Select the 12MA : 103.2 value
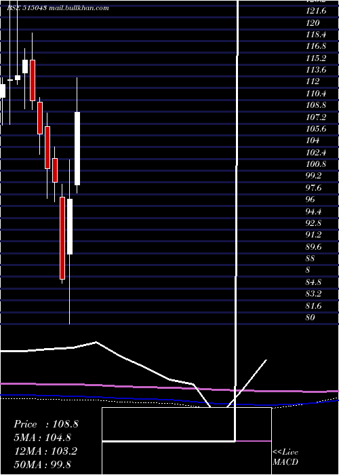This screenshot has height=475, width=339. tap(45, 451)
